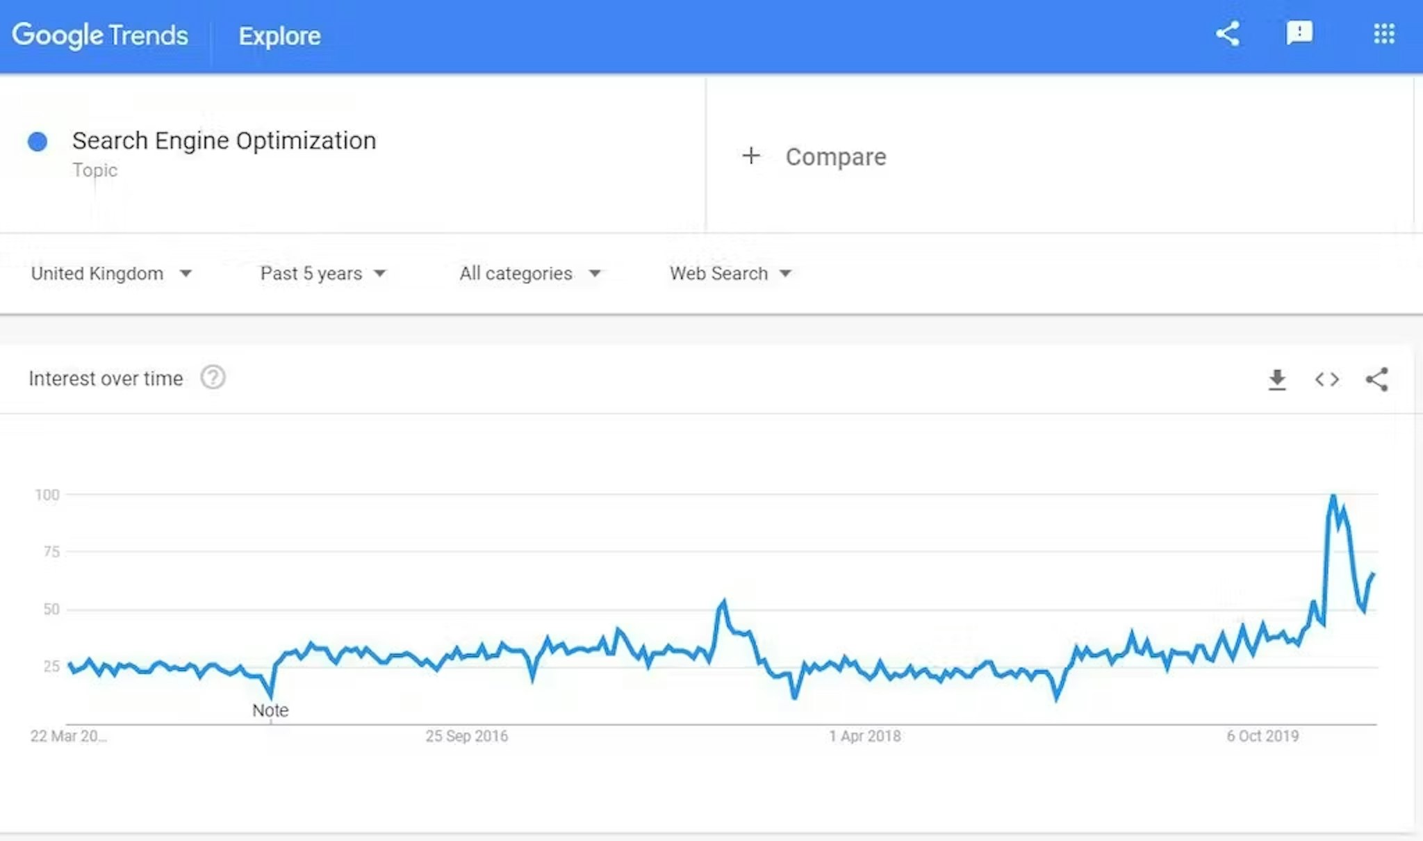Click the blue color dot beside the search term
Viewport: 1423px width, 841px height.
click(38, 142)
